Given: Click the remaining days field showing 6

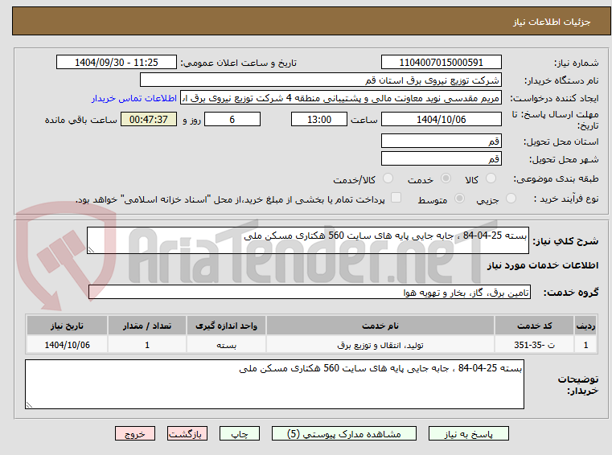Looking at the screenshot, I should (x=232, y=119).
